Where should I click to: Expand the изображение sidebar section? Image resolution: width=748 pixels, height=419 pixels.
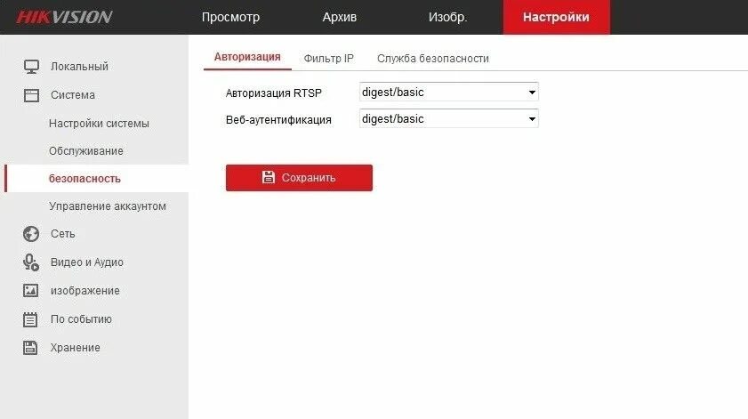84,291
